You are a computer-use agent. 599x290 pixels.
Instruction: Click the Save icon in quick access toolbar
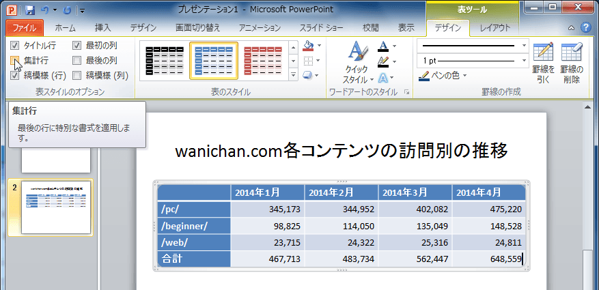click(x=31, y=10)
